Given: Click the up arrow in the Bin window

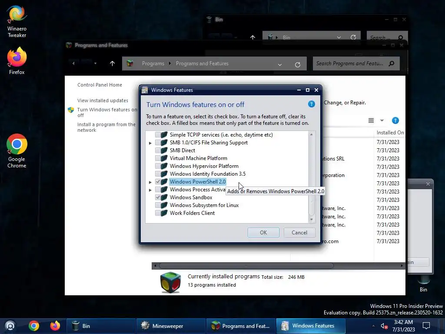Looking at the screenshot, I should (x=252, y=37).
